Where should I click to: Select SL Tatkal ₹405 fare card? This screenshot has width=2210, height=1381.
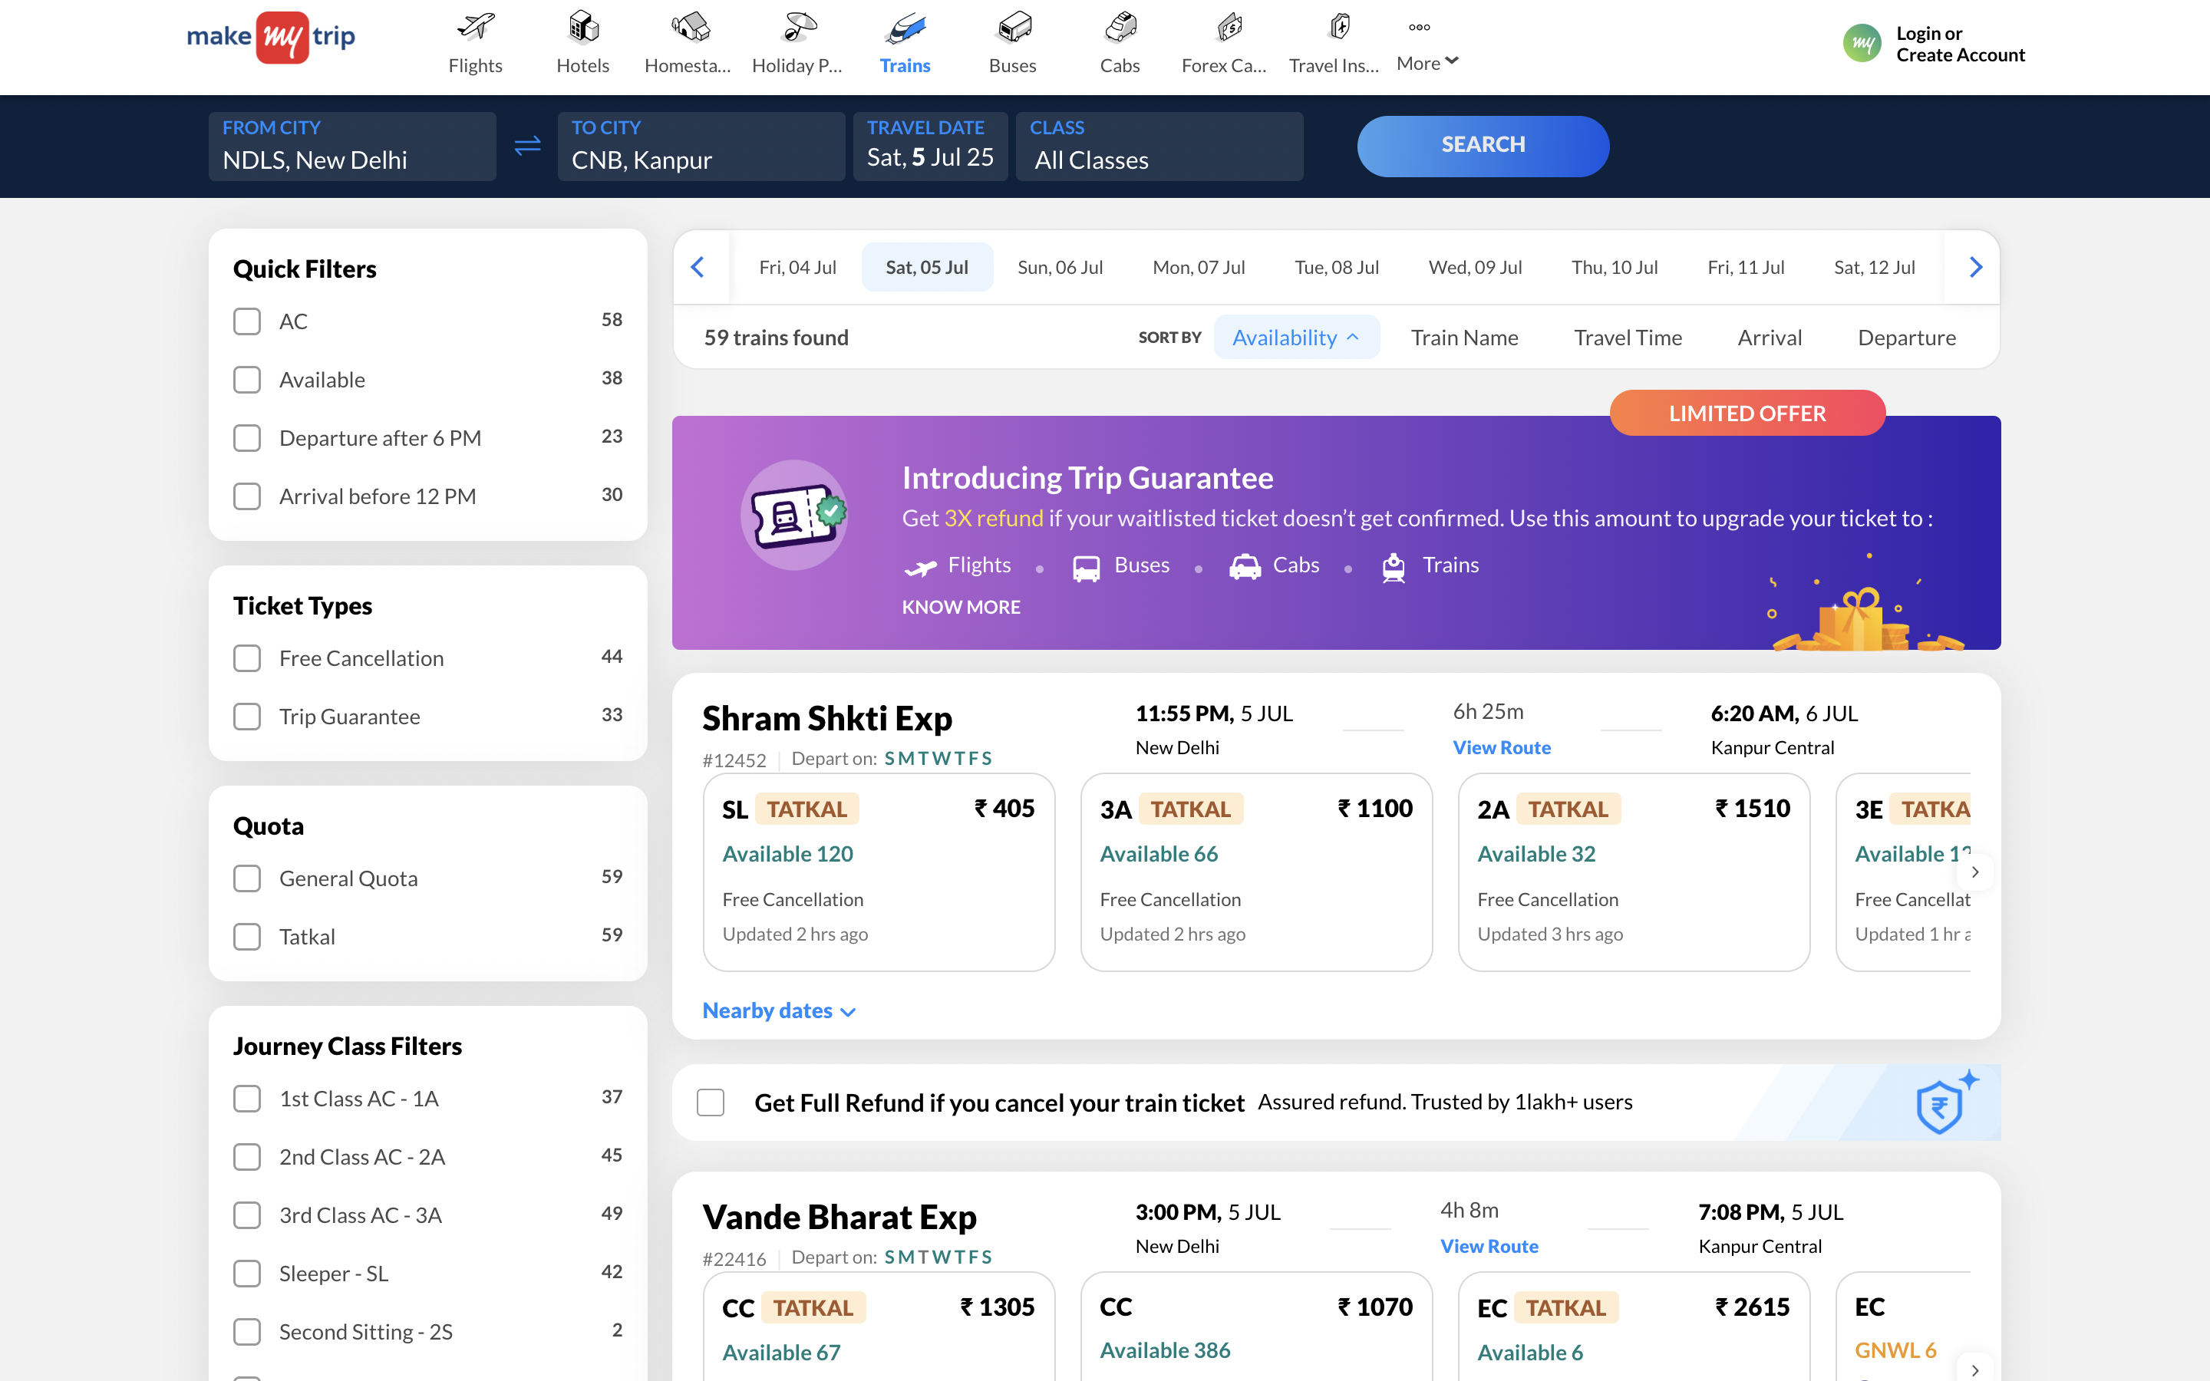(879, 872)
